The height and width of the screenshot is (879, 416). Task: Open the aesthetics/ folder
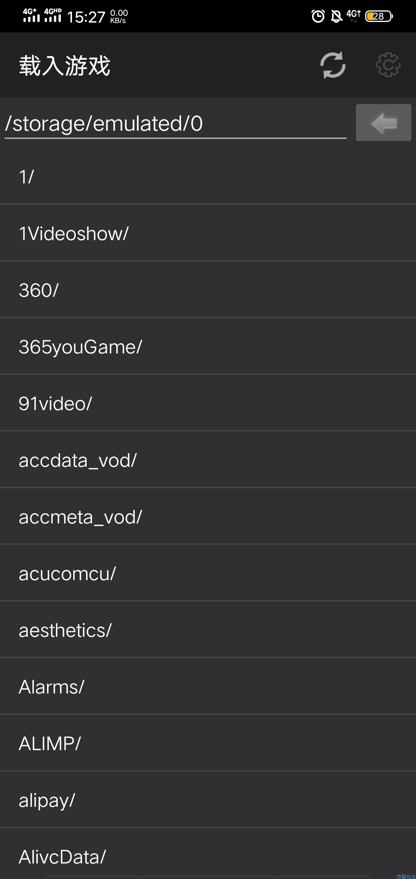(208, 630)
